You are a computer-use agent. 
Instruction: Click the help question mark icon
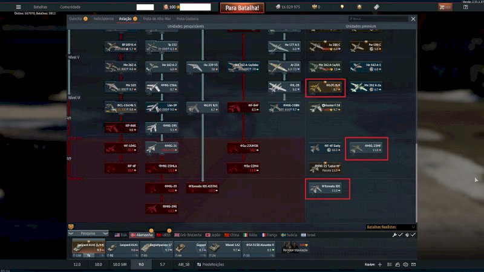click(x=465, y=7)
